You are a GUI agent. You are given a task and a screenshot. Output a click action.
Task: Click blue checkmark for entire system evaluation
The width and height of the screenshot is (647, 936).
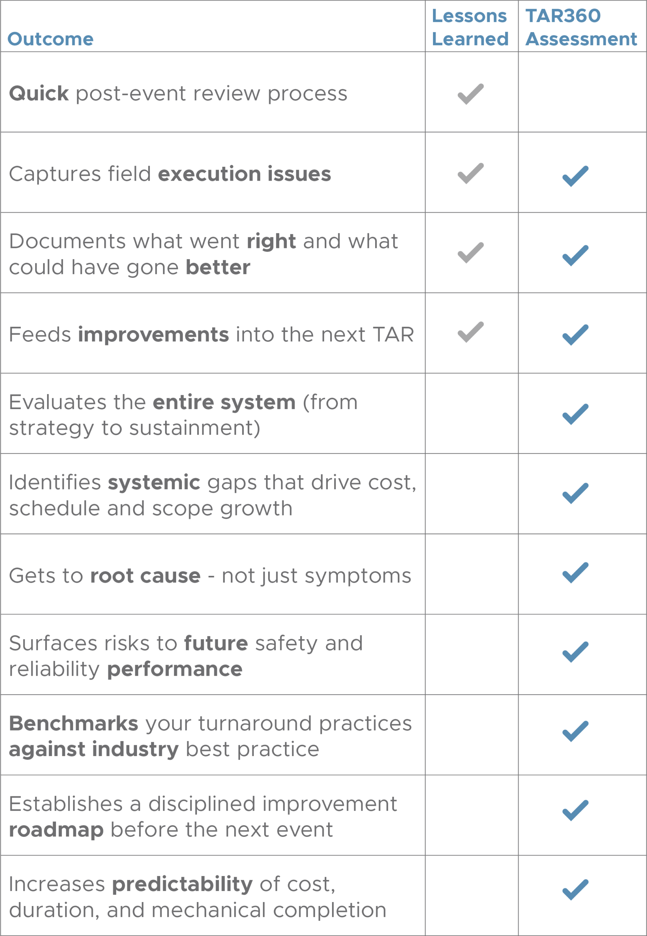[575, 414]
